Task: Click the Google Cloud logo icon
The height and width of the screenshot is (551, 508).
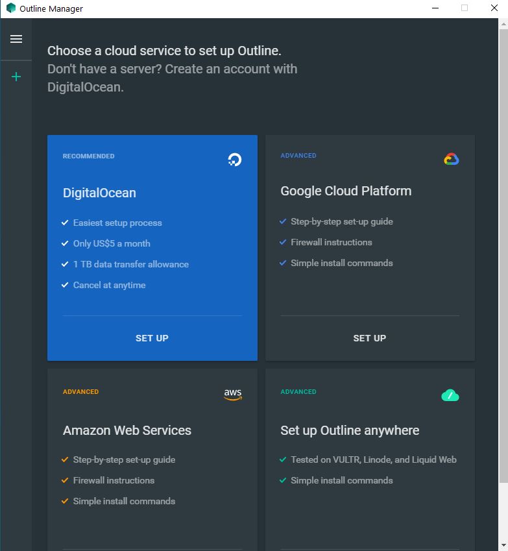Action: tap(452, 159)
